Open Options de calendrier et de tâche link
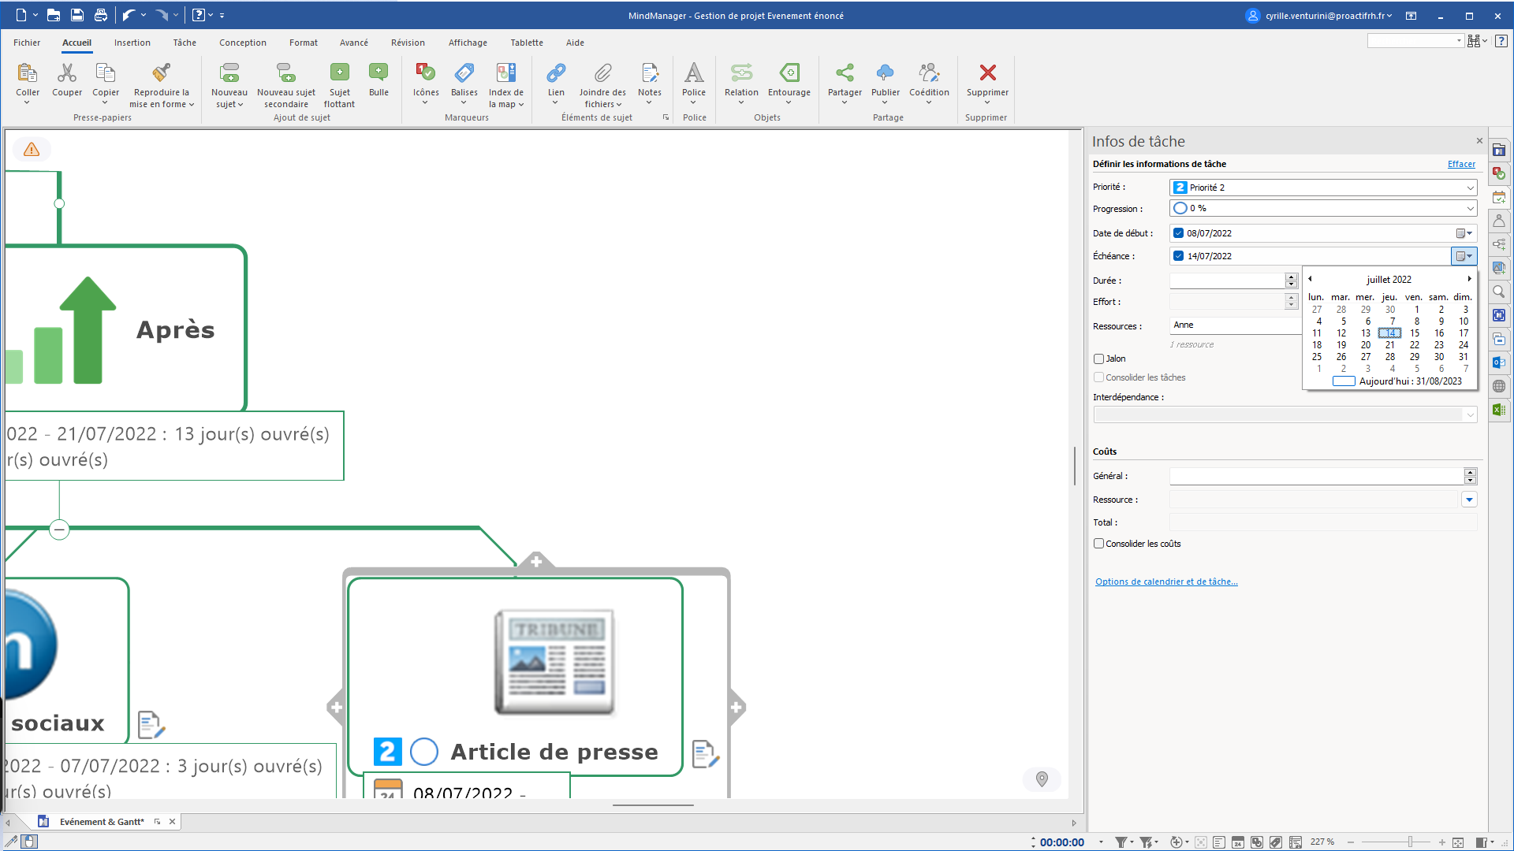This screenshot has height=851, width=1514. [1166, 582]
